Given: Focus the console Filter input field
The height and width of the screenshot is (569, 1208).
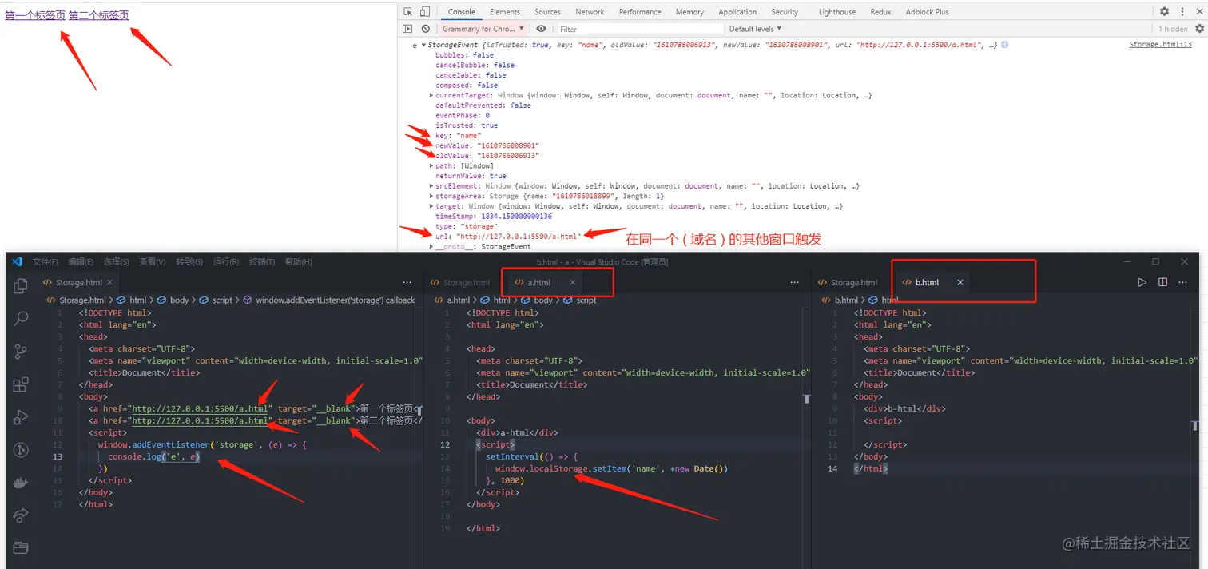Looking at the screenshot, I should [x=639, y=29].
